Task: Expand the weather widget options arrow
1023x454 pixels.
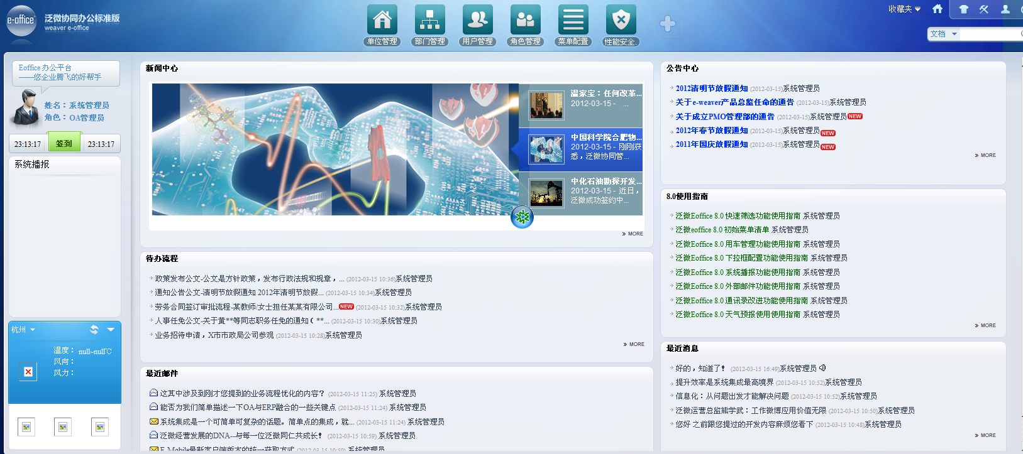Action: coord(111,330)
